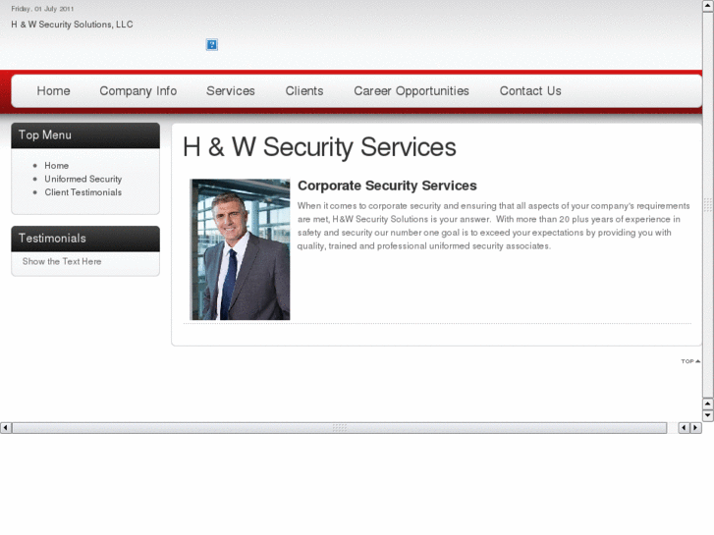Click the Friday, 01 July 2011 date text
The height and width of the screenshot is (535, 714).
point(42,9)
